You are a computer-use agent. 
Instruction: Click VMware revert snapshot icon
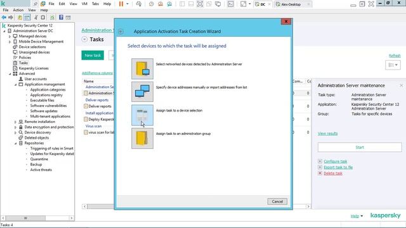click(160, 4)
